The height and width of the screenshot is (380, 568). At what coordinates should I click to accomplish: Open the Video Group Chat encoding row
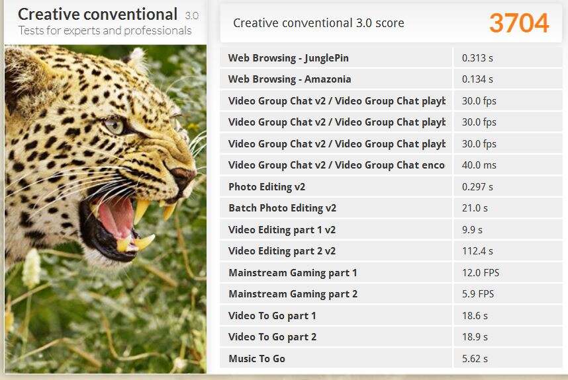[x=336, y=165]
